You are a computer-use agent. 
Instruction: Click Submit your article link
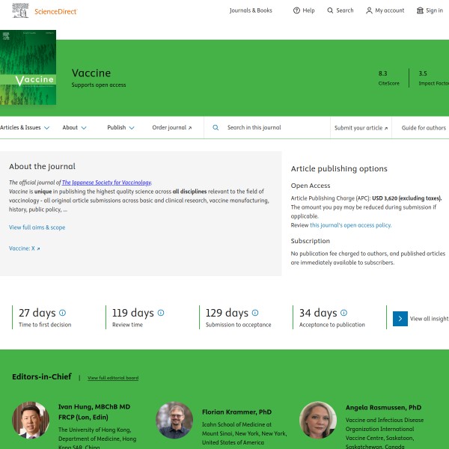361,128
